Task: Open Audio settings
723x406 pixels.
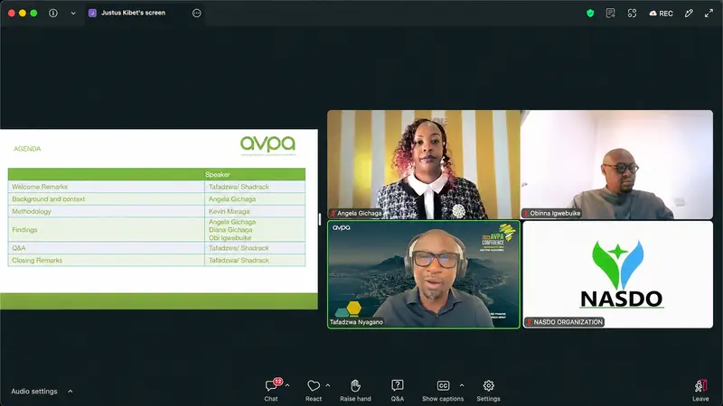Action: [34, 392]
